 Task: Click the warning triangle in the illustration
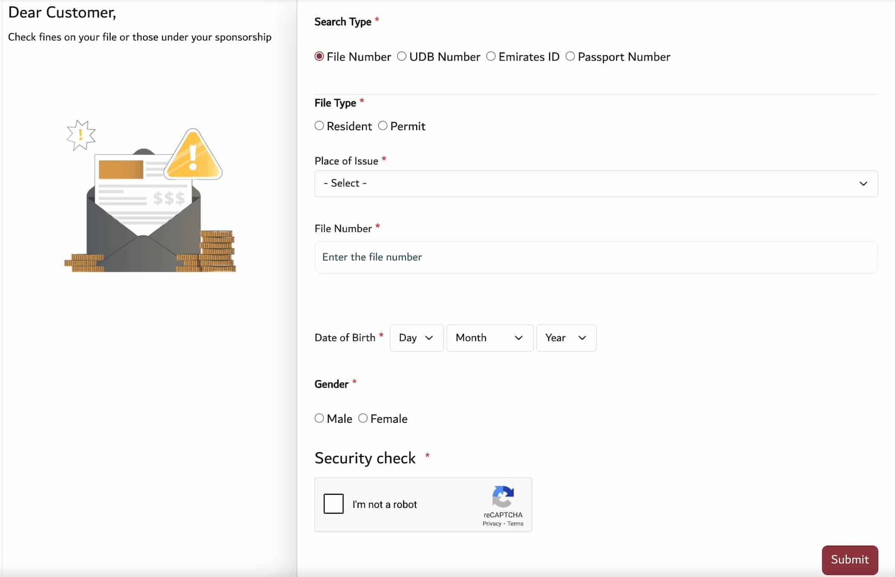tap(193, 154)
